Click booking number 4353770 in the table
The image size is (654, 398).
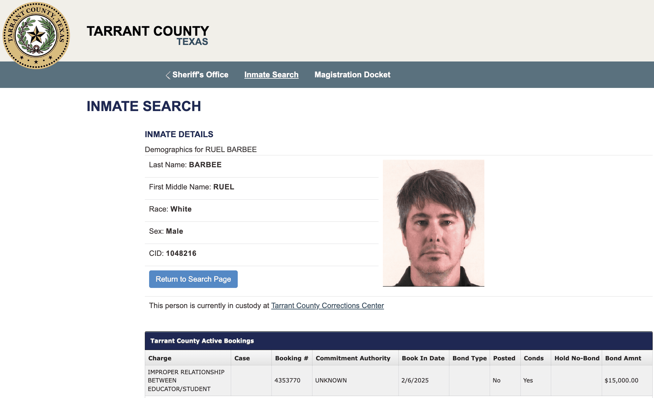click(x=287, y=380)
